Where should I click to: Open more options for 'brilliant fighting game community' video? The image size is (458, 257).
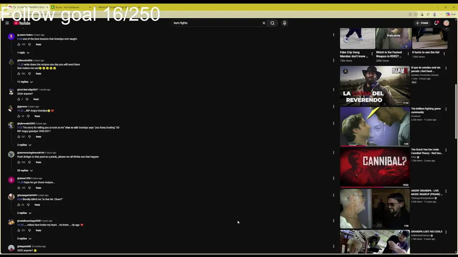(446, 109)
